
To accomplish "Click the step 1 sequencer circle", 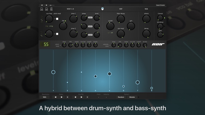I will coord(53,72).
